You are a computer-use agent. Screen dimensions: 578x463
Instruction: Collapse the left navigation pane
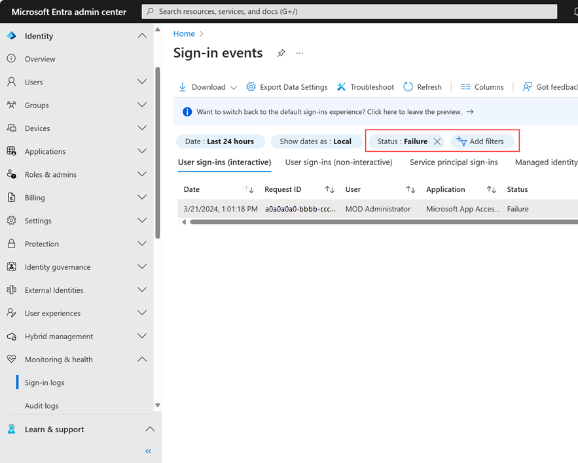click(x=148, y=451)
